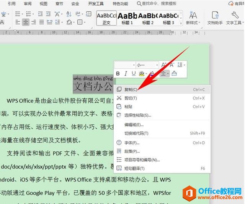Screen dimensions: 245x204
Task: Expand the styles gallery more arrow
Action: pos(181,23)
